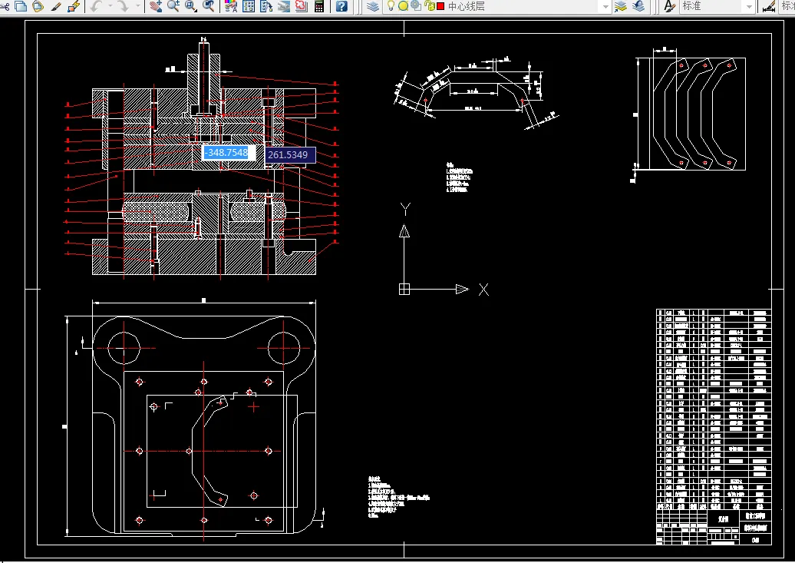Image resolution: width=795 pixels, height=563 pixels.
Task: Click the Zoom Previous icon
Action: click(x=209, y=6)
